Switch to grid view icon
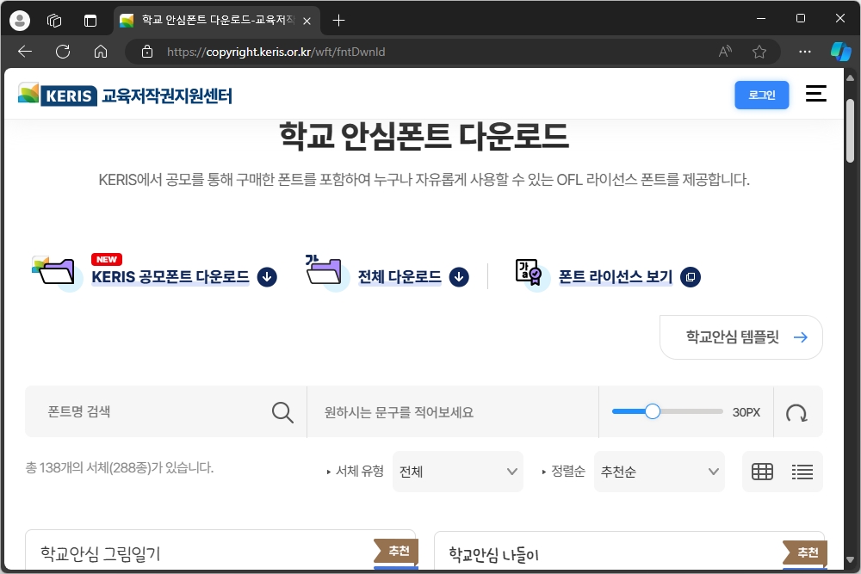The height and width of the screenshot is (574, 861). (762, 472)
